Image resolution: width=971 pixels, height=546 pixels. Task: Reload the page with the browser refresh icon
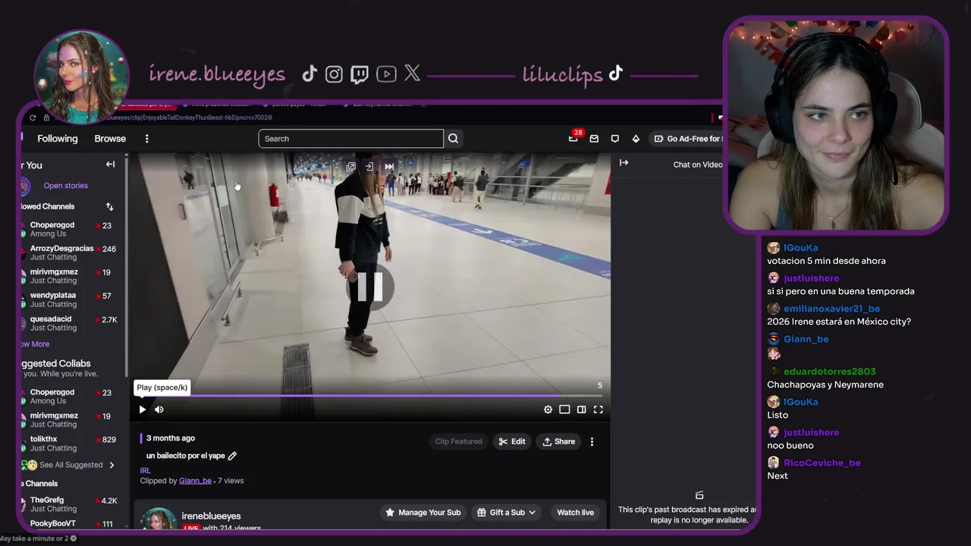click(33, 118)
